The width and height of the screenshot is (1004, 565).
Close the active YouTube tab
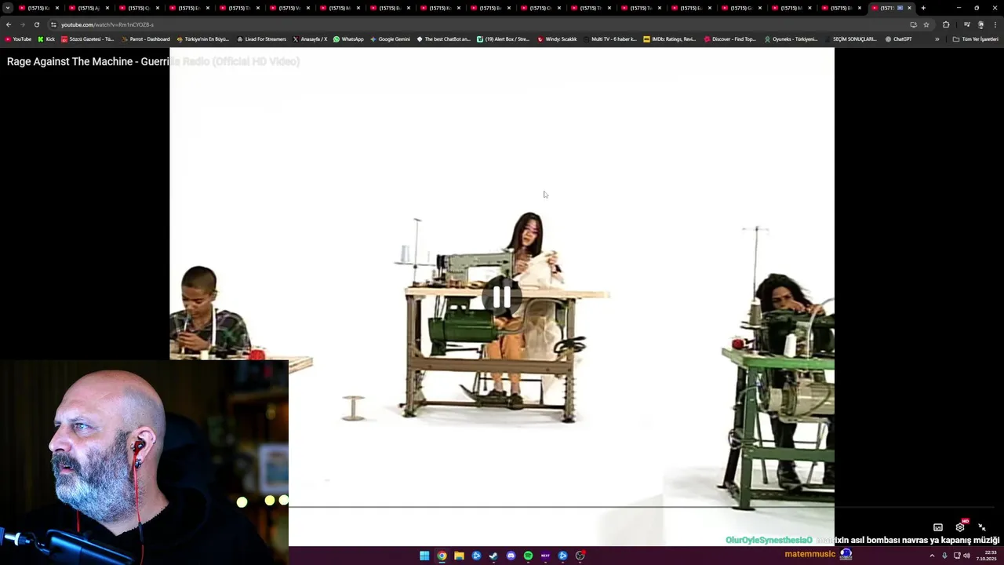pos(909,8)
